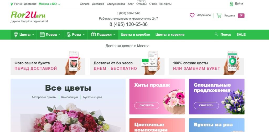Open the shopping cart icon
269x132 pixels.
pyautogui.click(x=219, y=15)
